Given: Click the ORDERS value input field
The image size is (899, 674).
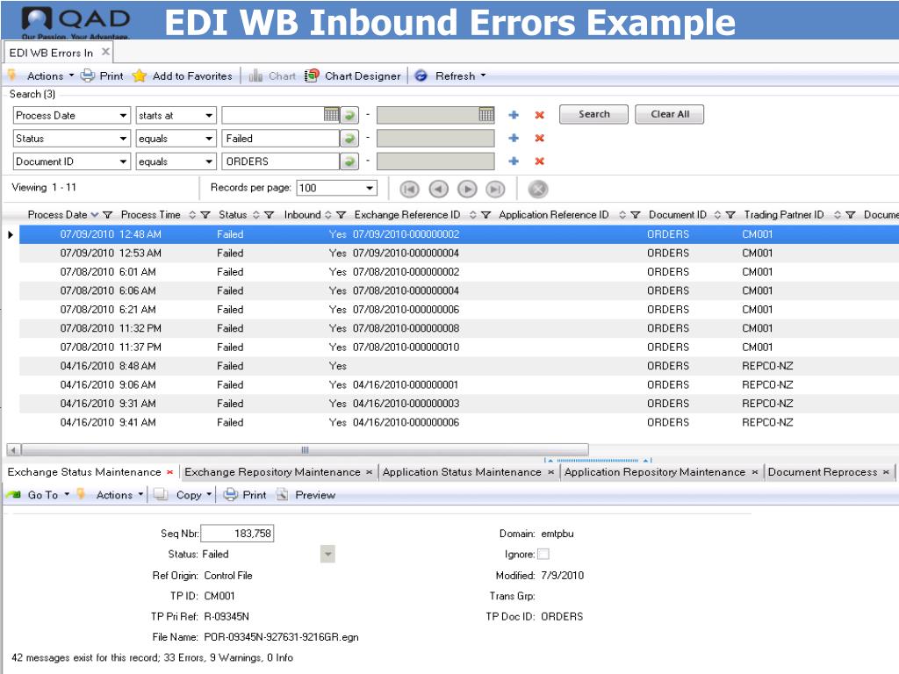Looking at the screenshot, I should point(281,161).
